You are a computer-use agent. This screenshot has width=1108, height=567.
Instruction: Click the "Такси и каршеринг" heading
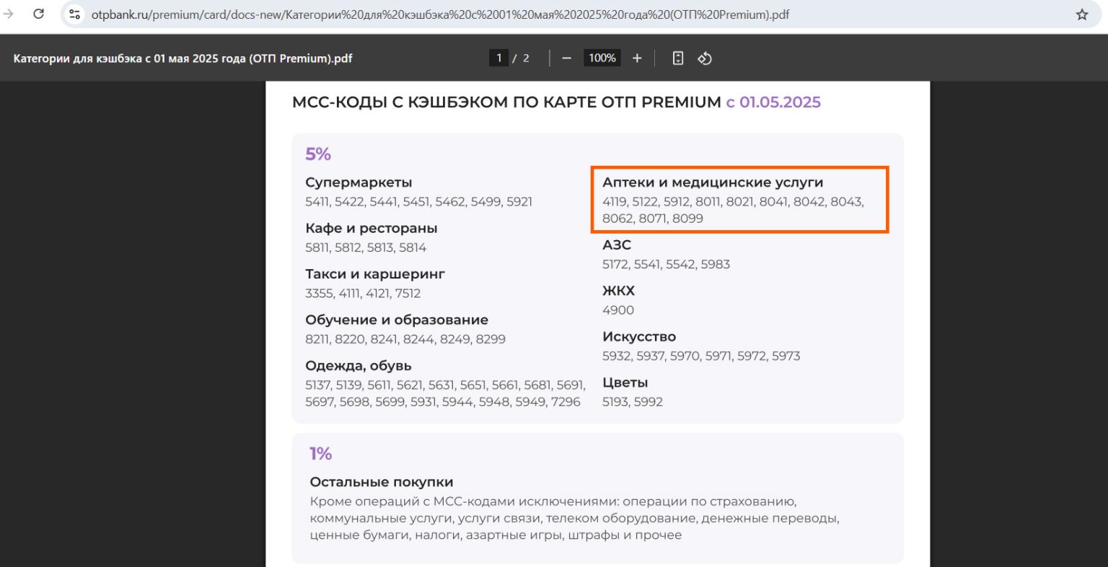(x=374, y=274)
